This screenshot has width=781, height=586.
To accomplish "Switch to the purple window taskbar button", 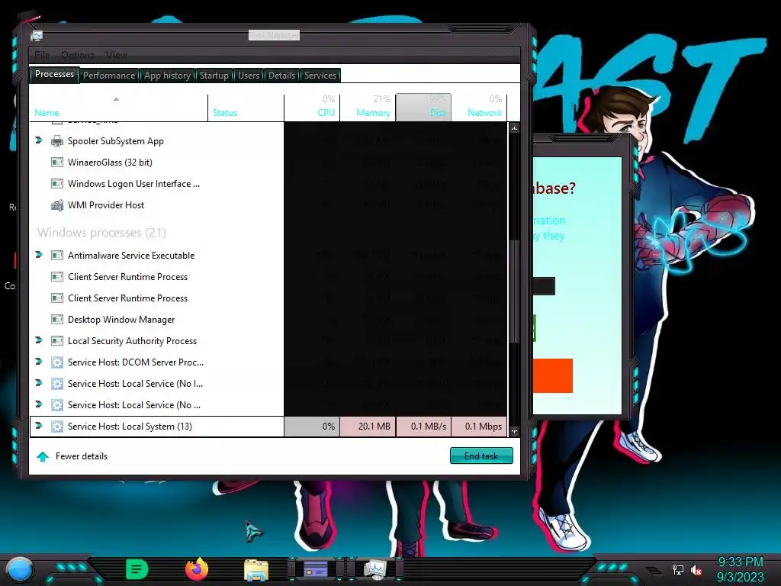I will pos(316,568).
